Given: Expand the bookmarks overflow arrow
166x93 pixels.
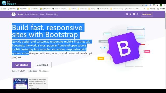Looking at the screenshot, I should click(x=144, y=9).
